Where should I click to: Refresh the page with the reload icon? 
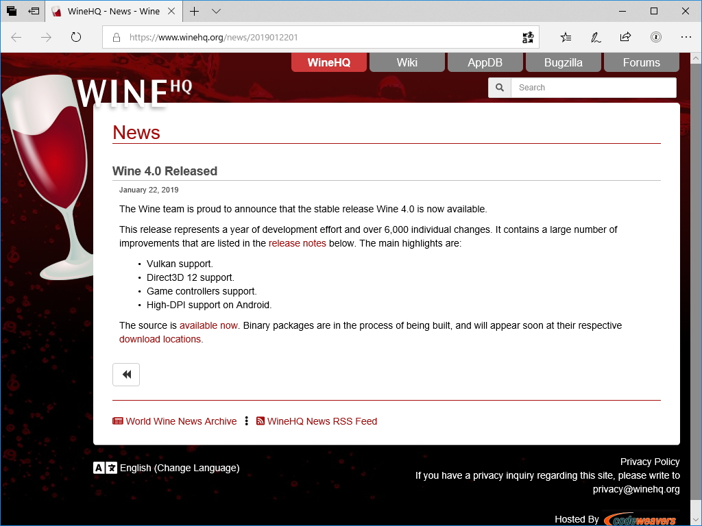(x=75, y=37)
